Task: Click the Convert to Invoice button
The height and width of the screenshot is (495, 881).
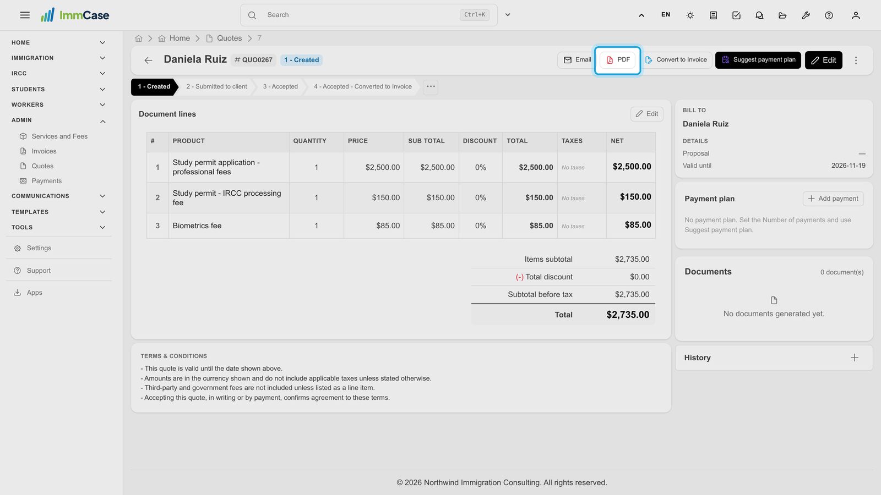Action: (x=676, y=60)
